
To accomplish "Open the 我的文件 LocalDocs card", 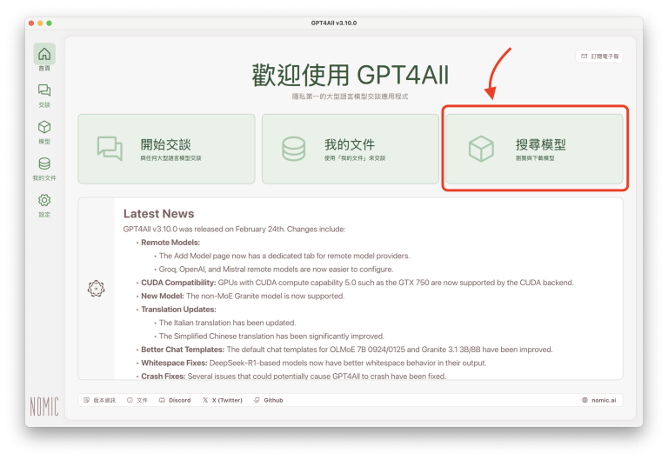I will 351,149.
